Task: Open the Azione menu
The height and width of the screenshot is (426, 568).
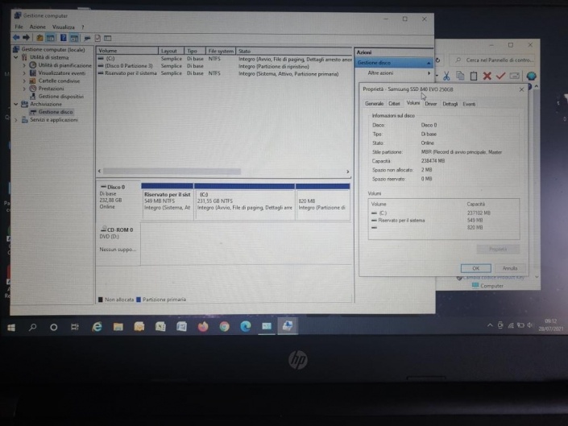Action: (x=37, y=27)
